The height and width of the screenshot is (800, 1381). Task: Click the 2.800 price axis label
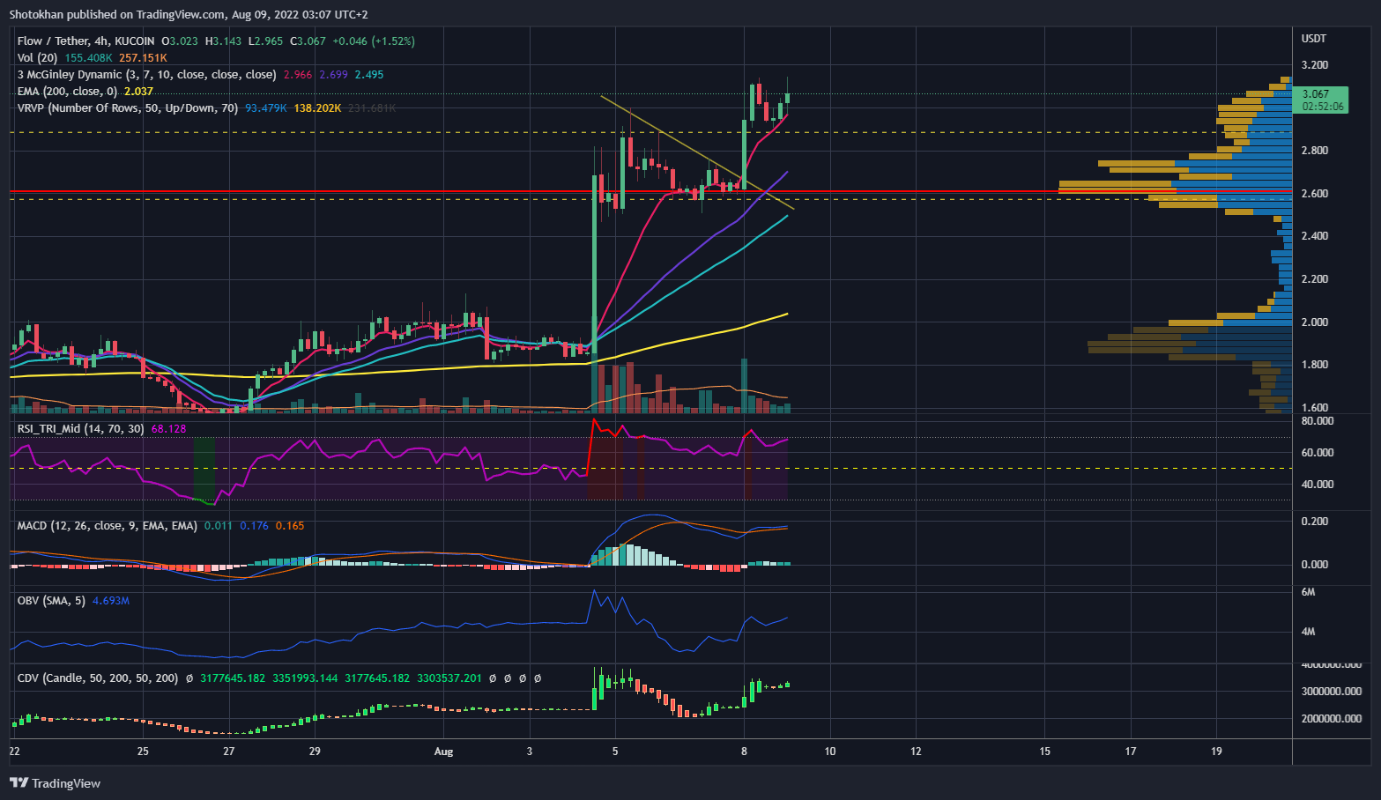pos(1315,151)
